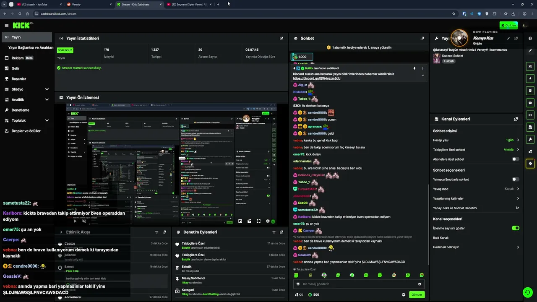Click the browser reload button
537x302 pixels.
[x=20, y=14]
